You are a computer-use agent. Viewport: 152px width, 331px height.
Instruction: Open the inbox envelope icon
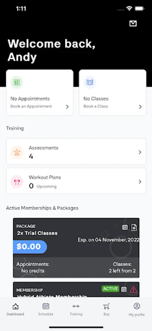click(133, 24)
